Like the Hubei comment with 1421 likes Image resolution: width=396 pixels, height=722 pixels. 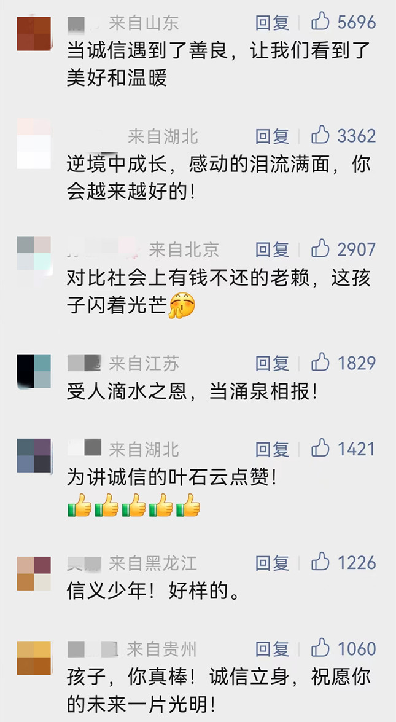tap(320, 449)
